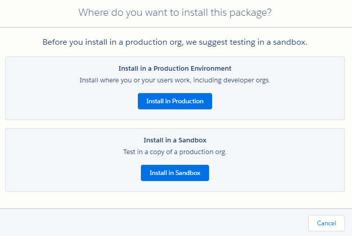
Task: Select the dialog title about installing this package
Action: coord(175,13)
